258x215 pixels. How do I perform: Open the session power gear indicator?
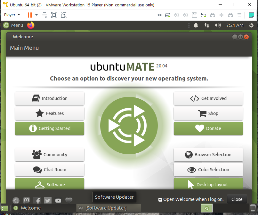tap(251, 25)
